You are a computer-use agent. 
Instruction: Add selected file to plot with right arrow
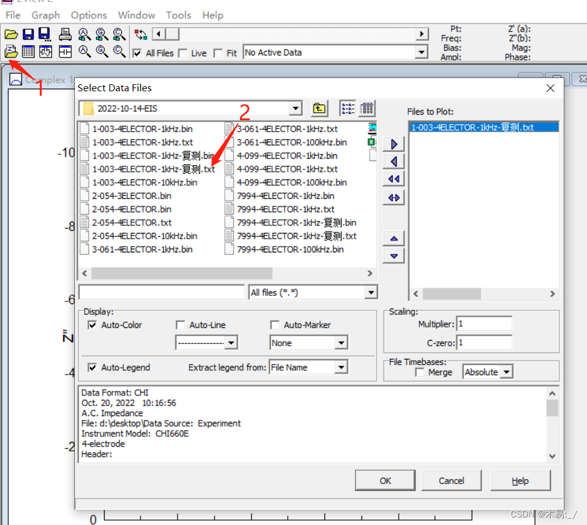pos(394,144)
